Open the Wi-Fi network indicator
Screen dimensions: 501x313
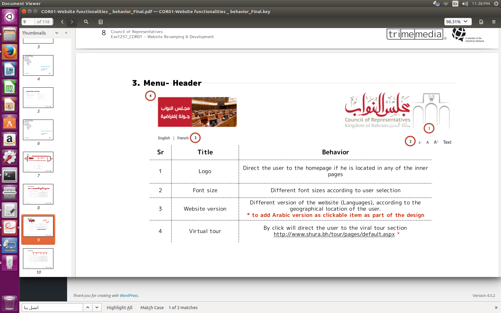(446, 4)
